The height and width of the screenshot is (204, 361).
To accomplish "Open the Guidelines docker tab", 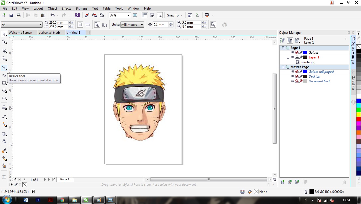I will coord(353,83).
